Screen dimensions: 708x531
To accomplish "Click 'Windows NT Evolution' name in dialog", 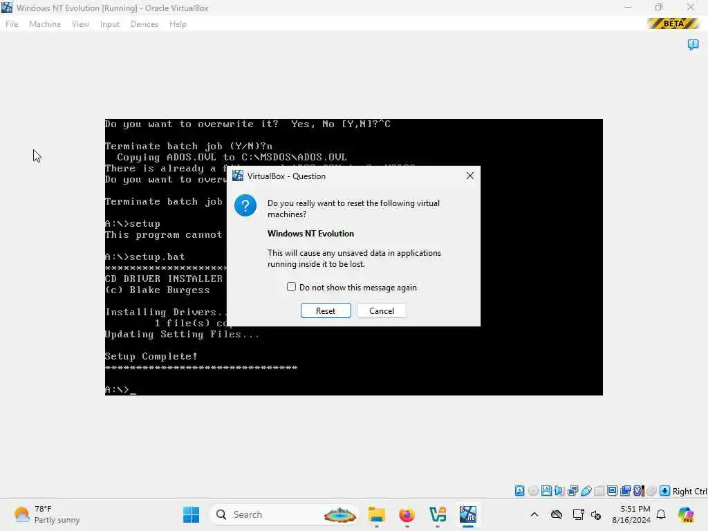I will 310,234.
